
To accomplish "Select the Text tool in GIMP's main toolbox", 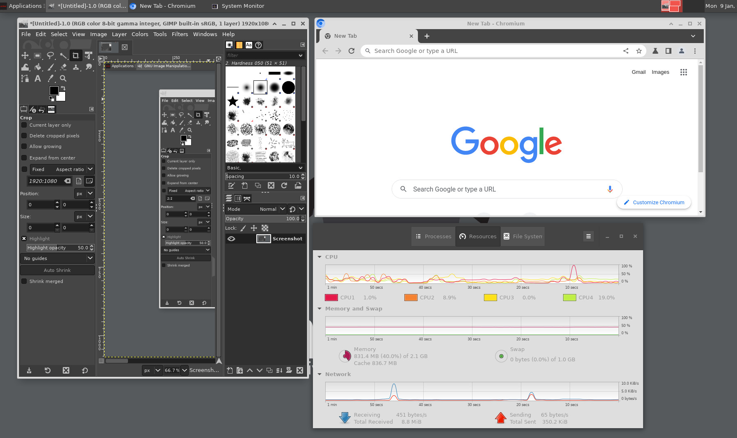I will coord(38,78).
